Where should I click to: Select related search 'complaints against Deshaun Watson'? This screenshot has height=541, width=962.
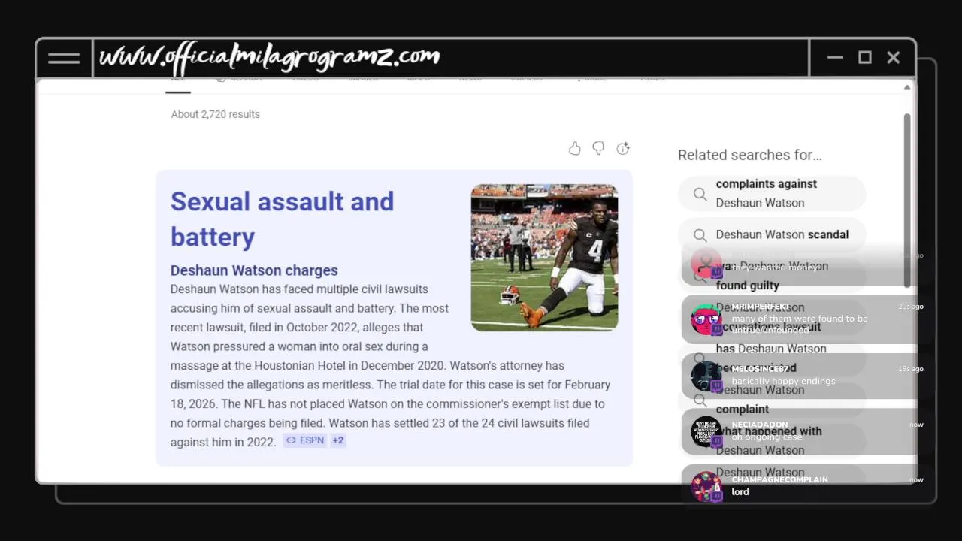pyautogui.click(x=772, y=193)
